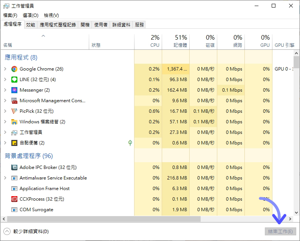Viewport: 300px width, 241px height.
Task: Click the 工作管理員 process row icon
Action: [x=14, y=132]
